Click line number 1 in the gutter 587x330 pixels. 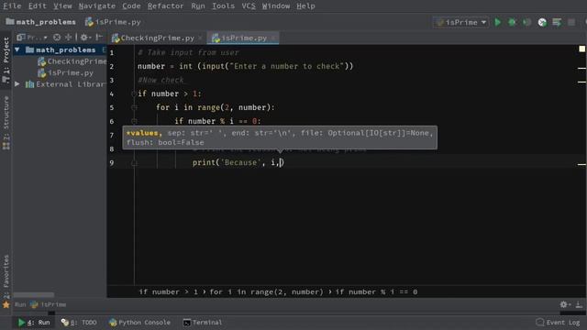tap(112, 53)
